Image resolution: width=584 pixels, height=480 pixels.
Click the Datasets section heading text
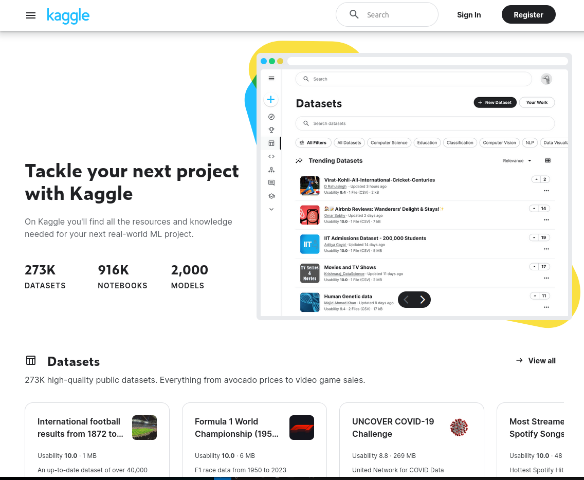click(74, 362)
